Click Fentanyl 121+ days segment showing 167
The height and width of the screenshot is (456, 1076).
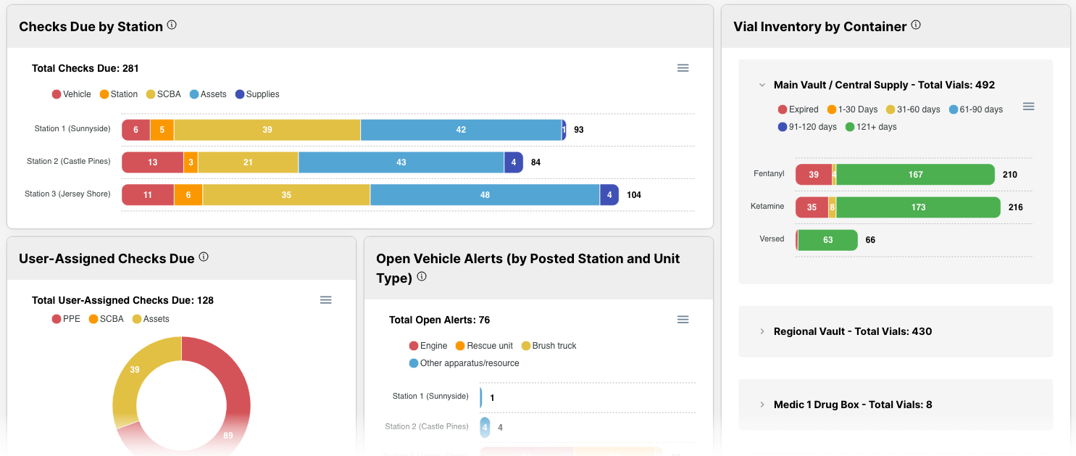pos(915,175)
